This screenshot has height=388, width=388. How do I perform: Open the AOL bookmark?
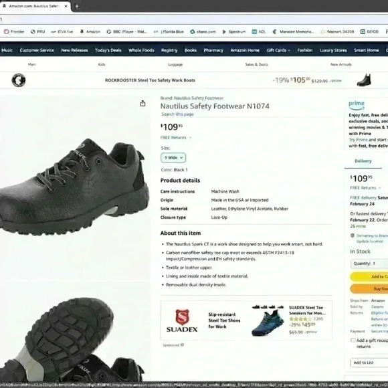tap(259, 31)
